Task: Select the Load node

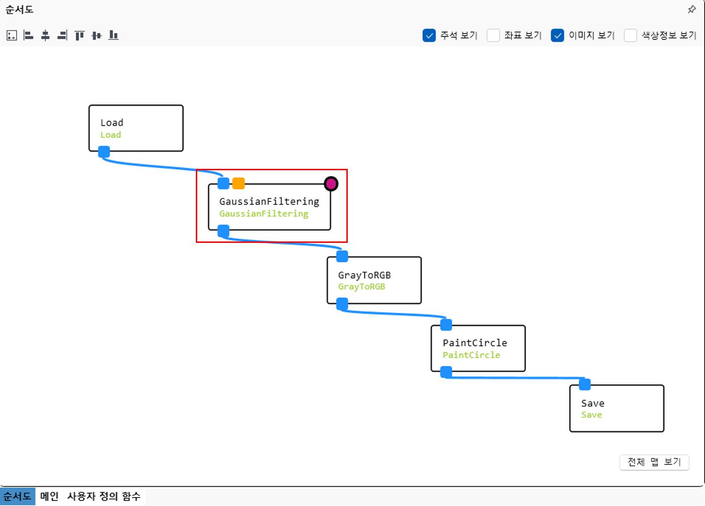Action: [x=136, y=128]
